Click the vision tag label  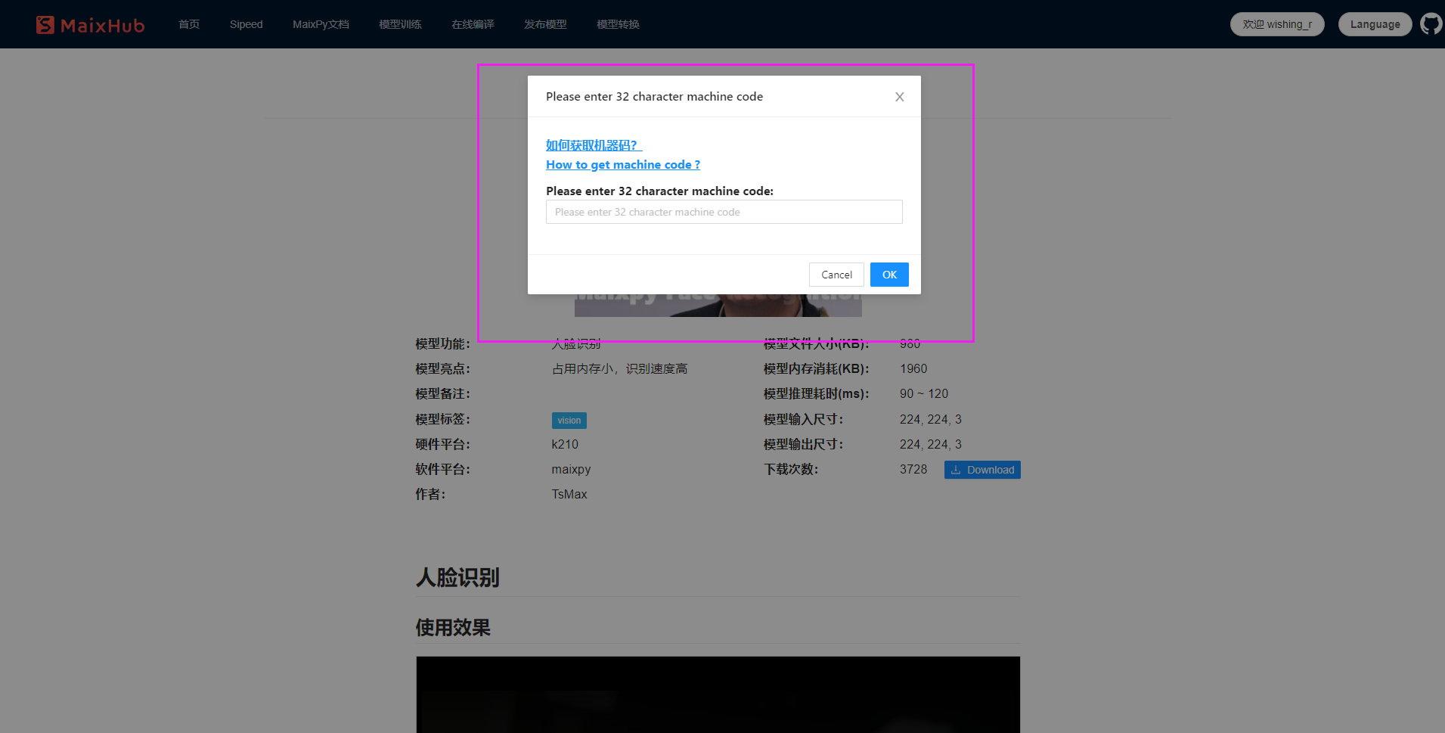point(569,420)
